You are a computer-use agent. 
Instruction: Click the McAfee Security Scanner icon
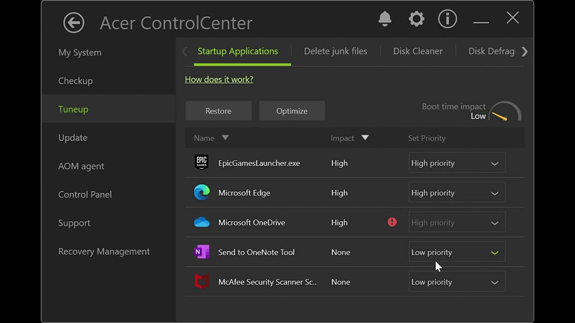(202, 282)
